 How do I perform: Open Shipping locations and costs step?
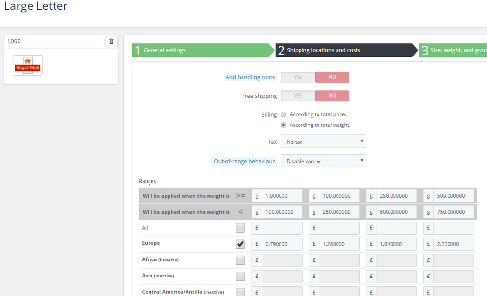pyautogui.click(x=347, y=50)
